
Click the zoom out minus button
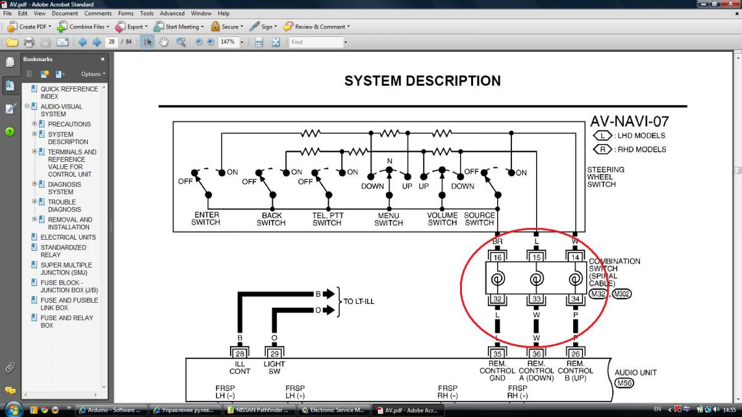[199, 42]
